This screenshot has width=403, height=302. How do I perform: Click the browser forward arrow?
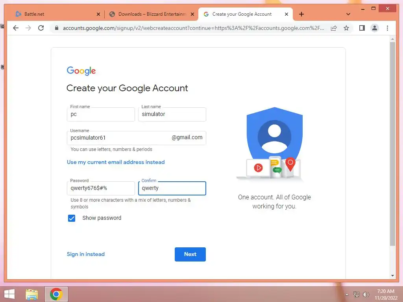28,28
